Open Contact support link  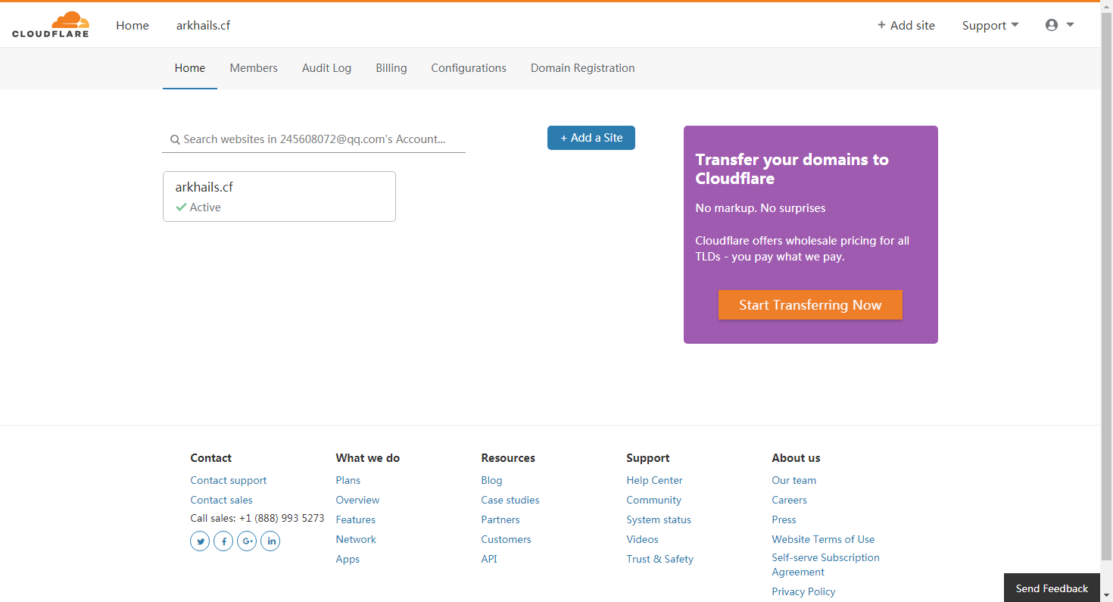point(229,480)
